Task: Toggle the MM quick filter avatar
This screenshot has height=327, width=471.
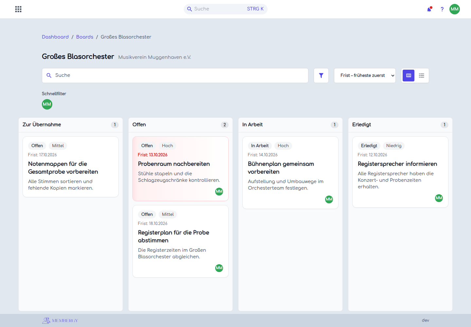Action: click(x=47, y=104)
